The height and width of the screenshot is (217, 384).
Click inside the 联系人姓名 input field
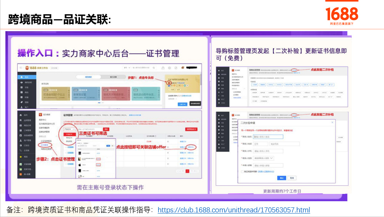268,137
